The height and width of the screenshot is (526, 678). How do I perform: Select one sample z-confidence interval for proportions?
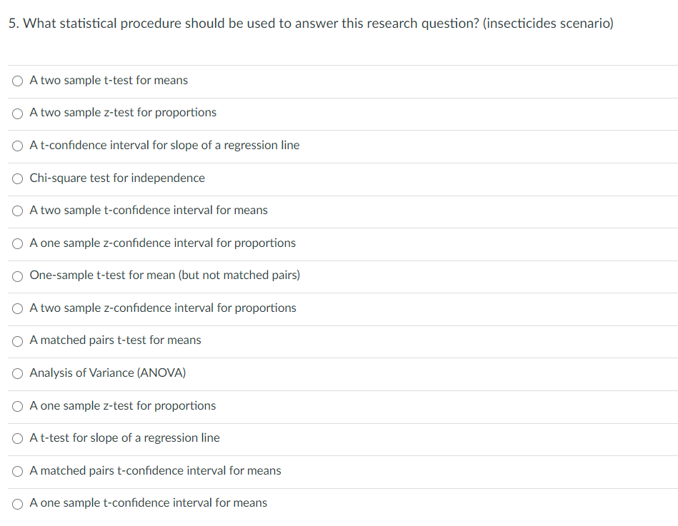coord(17,243)
